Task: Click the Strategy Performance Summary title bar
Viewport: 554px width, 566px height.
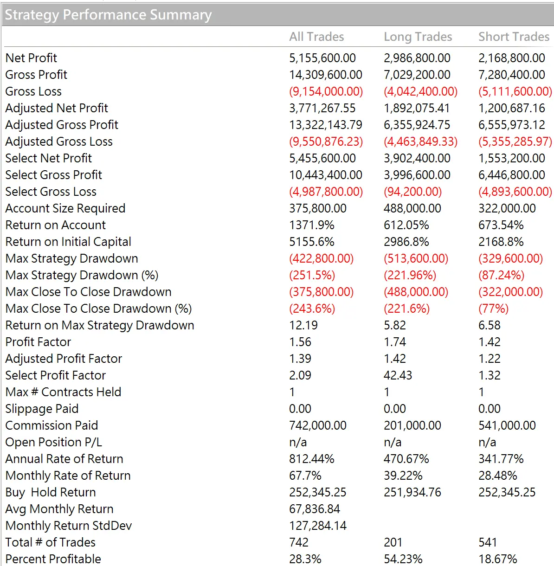Action: click(277, 15)
